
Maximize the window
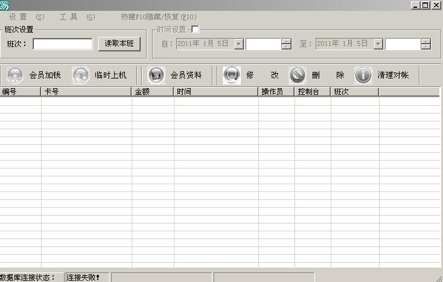[x=425, y=5]
